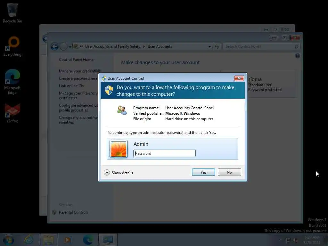The height and width of the screenshot is (246, 328).
Task: Open Everything desktop shortcut
Action: (12, 46)
